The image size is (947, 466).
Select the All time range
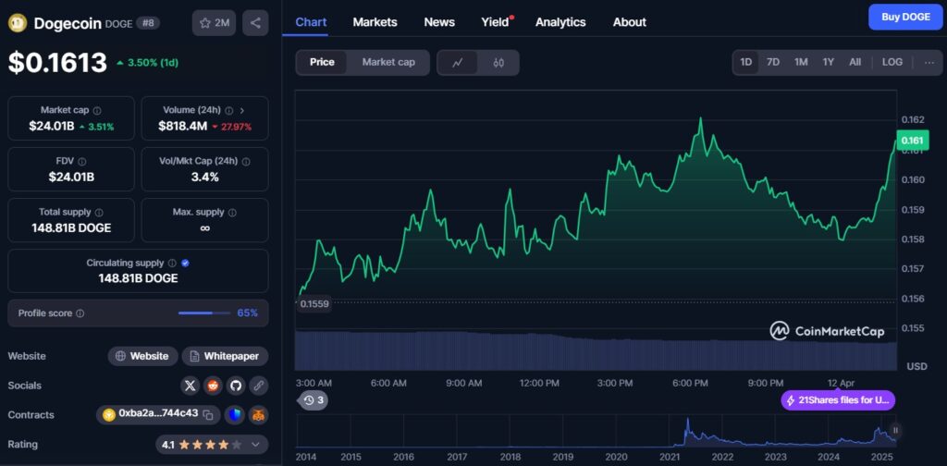coord(855,62)
